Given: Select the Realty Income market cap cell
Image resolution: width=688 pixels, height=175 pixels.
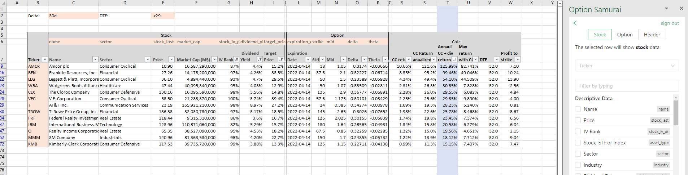Looking at the screenshot, I should pos(196,131).
